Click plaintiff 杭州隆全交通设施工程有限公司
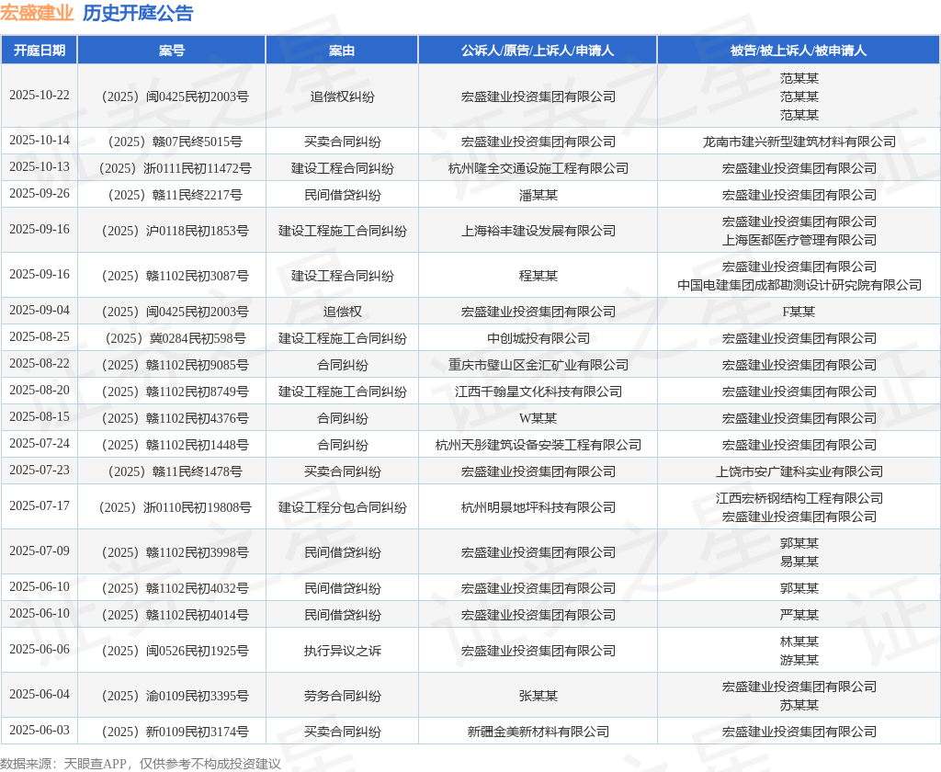The height and width of the screenshot is (772, 941). (538, 168)
